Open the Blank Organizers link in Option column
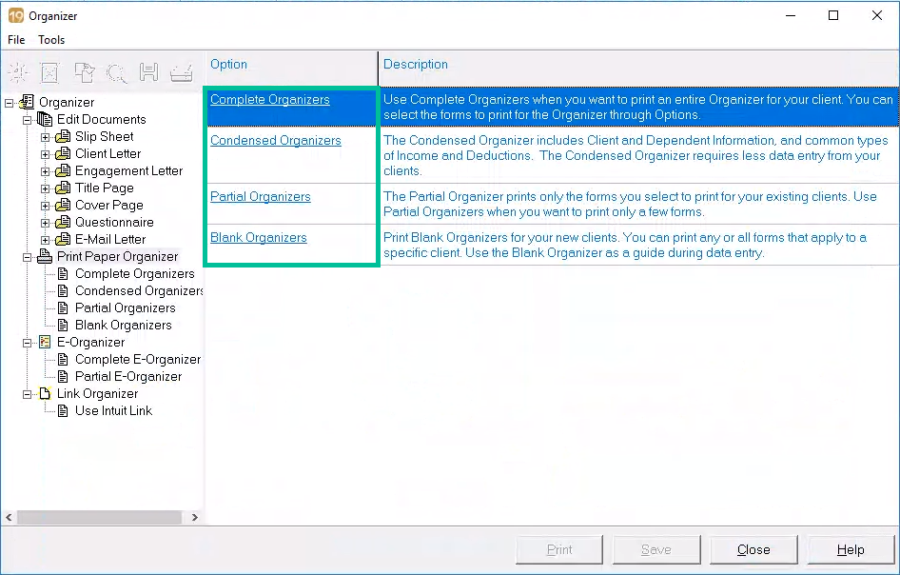Viewport: 900px width, 575px height. [x=258, y=237]
